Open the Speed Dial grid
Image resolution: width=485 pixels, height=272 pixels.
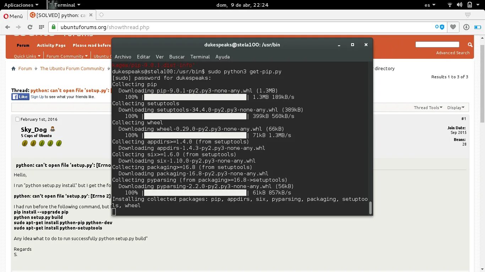pyautogui.click(x=41, y=27)
